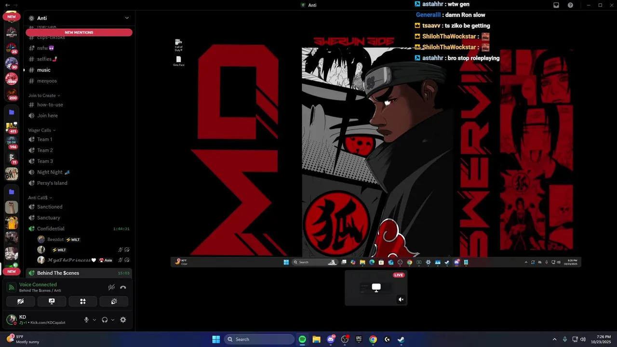Expand the lower blue server folder
Screen dimensions: 617x347
[x=12, y=192]
